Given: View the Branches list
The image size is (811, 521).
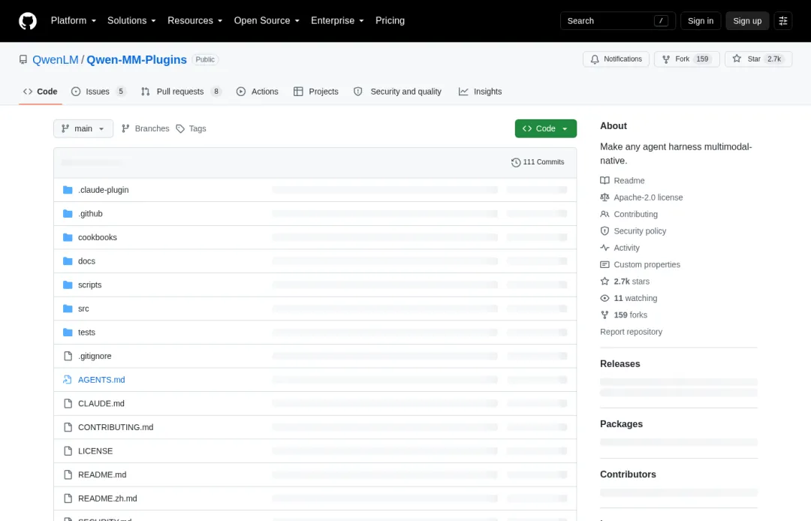Looking at the screenshot, I should pos(146,128).
